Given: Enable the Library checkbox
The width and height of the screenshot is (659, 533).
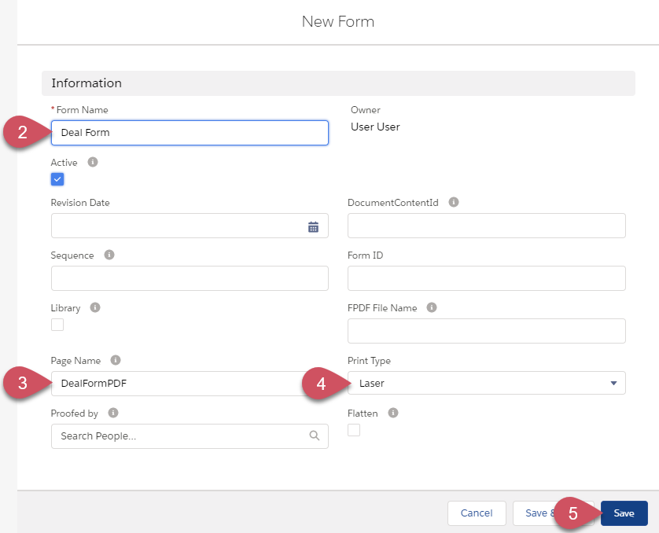Looking at the screenshot, I should (x=57, y=325).
